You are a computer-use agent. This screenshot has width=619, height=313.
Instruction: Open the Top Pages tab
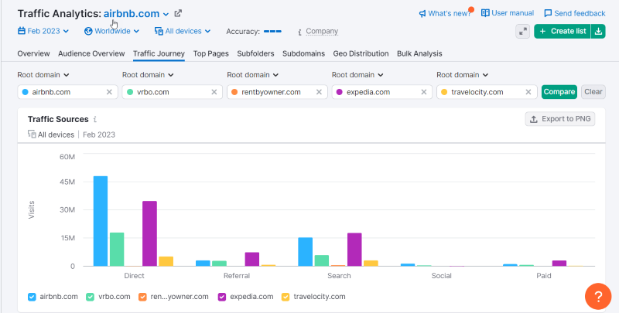click(x=210, y=53)
